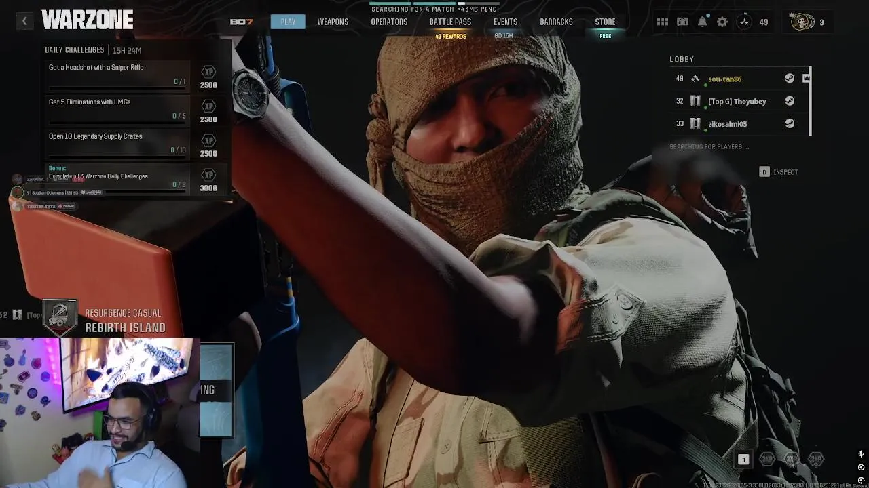Activate the first 2XP token
This screenshot has width=869, height=488.
click(767, 459)
